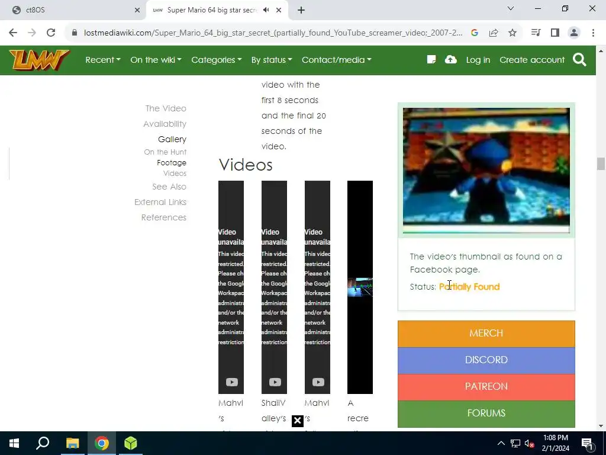This screenshot has height=455, width=606.
Task: Open the network icon in the system tray
Action: point(515,443)
